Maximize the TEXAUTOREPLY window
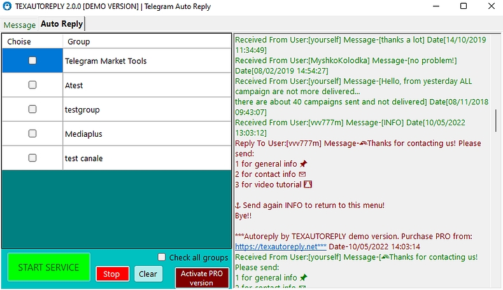Viewport: 503px width, 290px height. pos(463,6)
